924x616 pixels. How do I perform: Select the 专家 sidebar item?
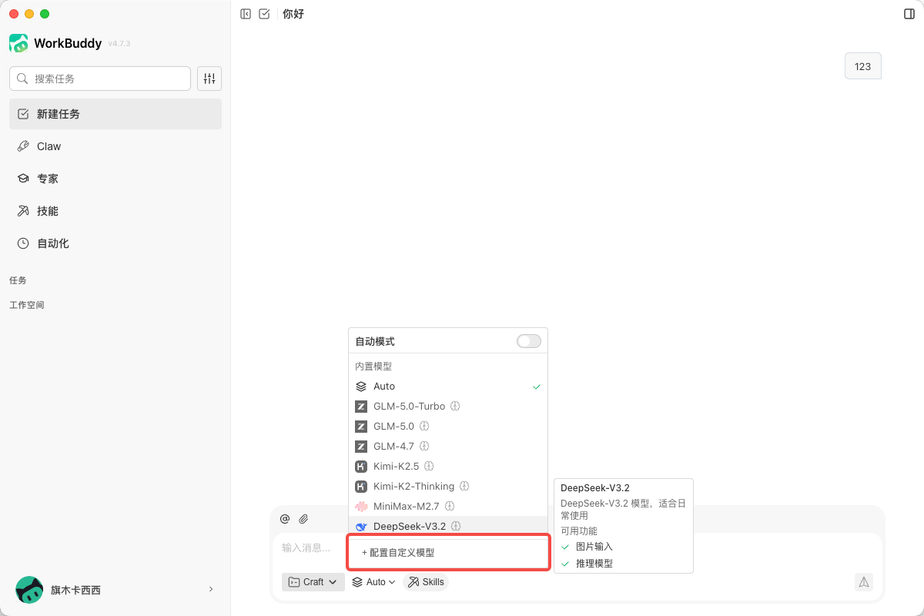click(48, 178)
